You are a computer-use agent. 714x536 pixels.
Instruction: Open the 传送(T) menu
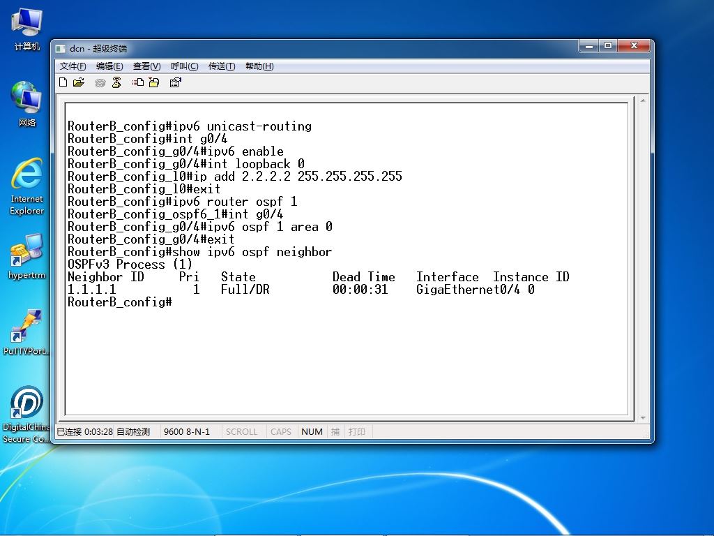pos(222,66)
